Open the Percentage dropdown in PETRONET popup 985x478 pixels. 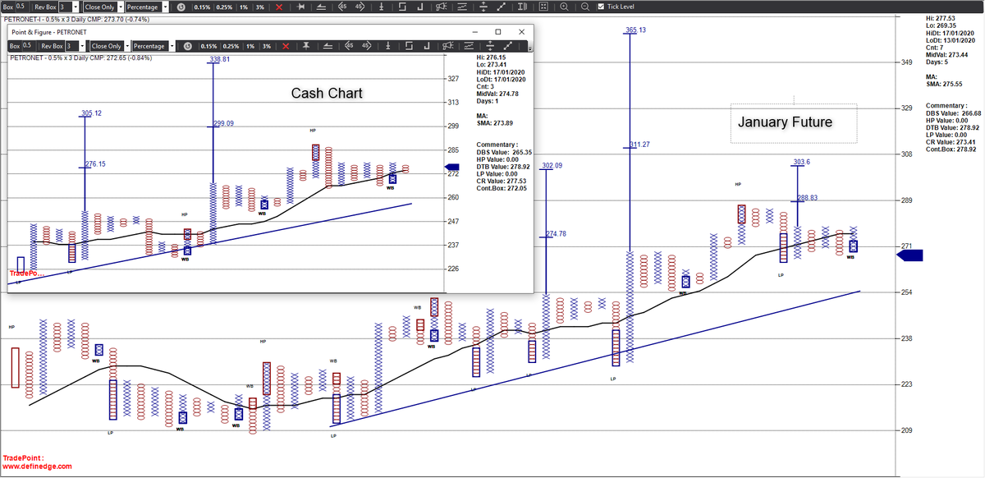coord(172,46)
